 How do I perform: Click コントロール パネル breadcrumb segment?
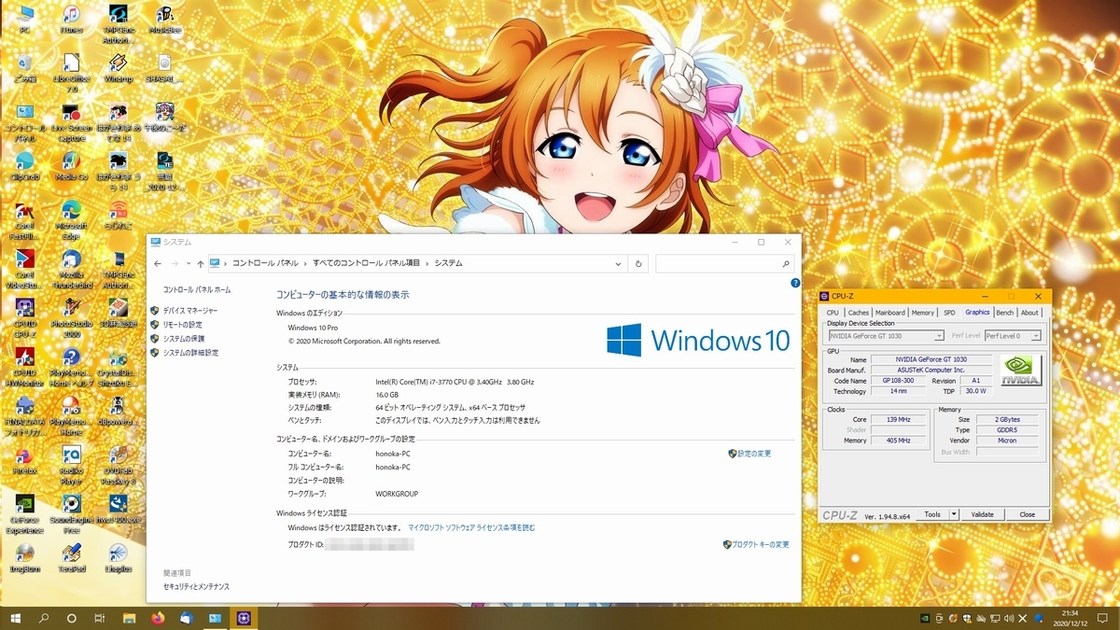[265, 264]
